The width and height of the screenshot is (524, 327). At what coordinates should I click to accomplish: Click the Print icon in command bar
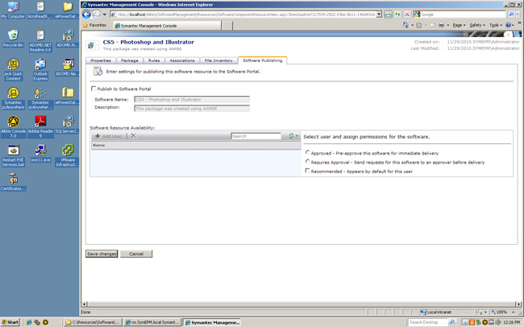tap(442, 25)
